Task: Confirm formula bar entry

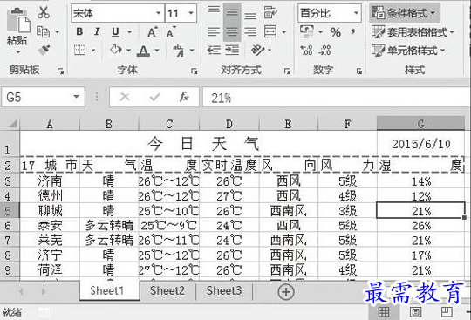Action: click(x=154, y=97)
